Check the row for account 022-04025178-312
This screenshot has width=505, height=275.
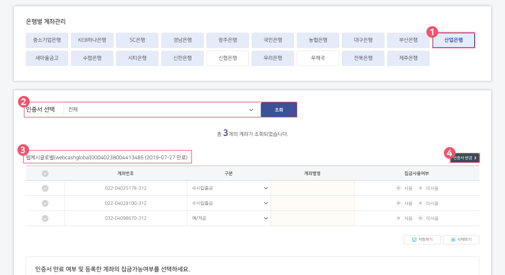tap(45, 188)
